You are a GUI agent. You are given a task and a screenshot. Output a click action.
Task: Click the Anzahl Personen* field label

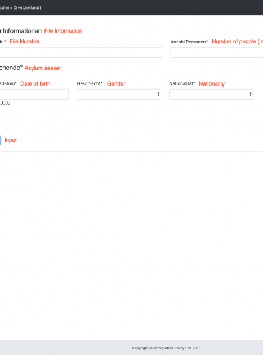pyautogui.click(x=189, y=42)
